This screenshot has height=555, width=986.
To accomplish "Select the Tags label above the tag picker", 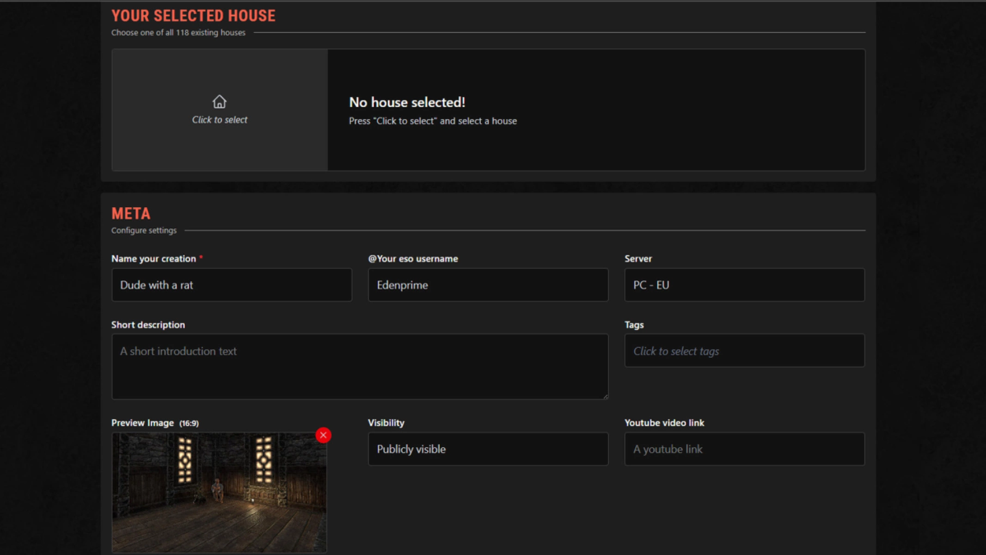I will point(634,324).
